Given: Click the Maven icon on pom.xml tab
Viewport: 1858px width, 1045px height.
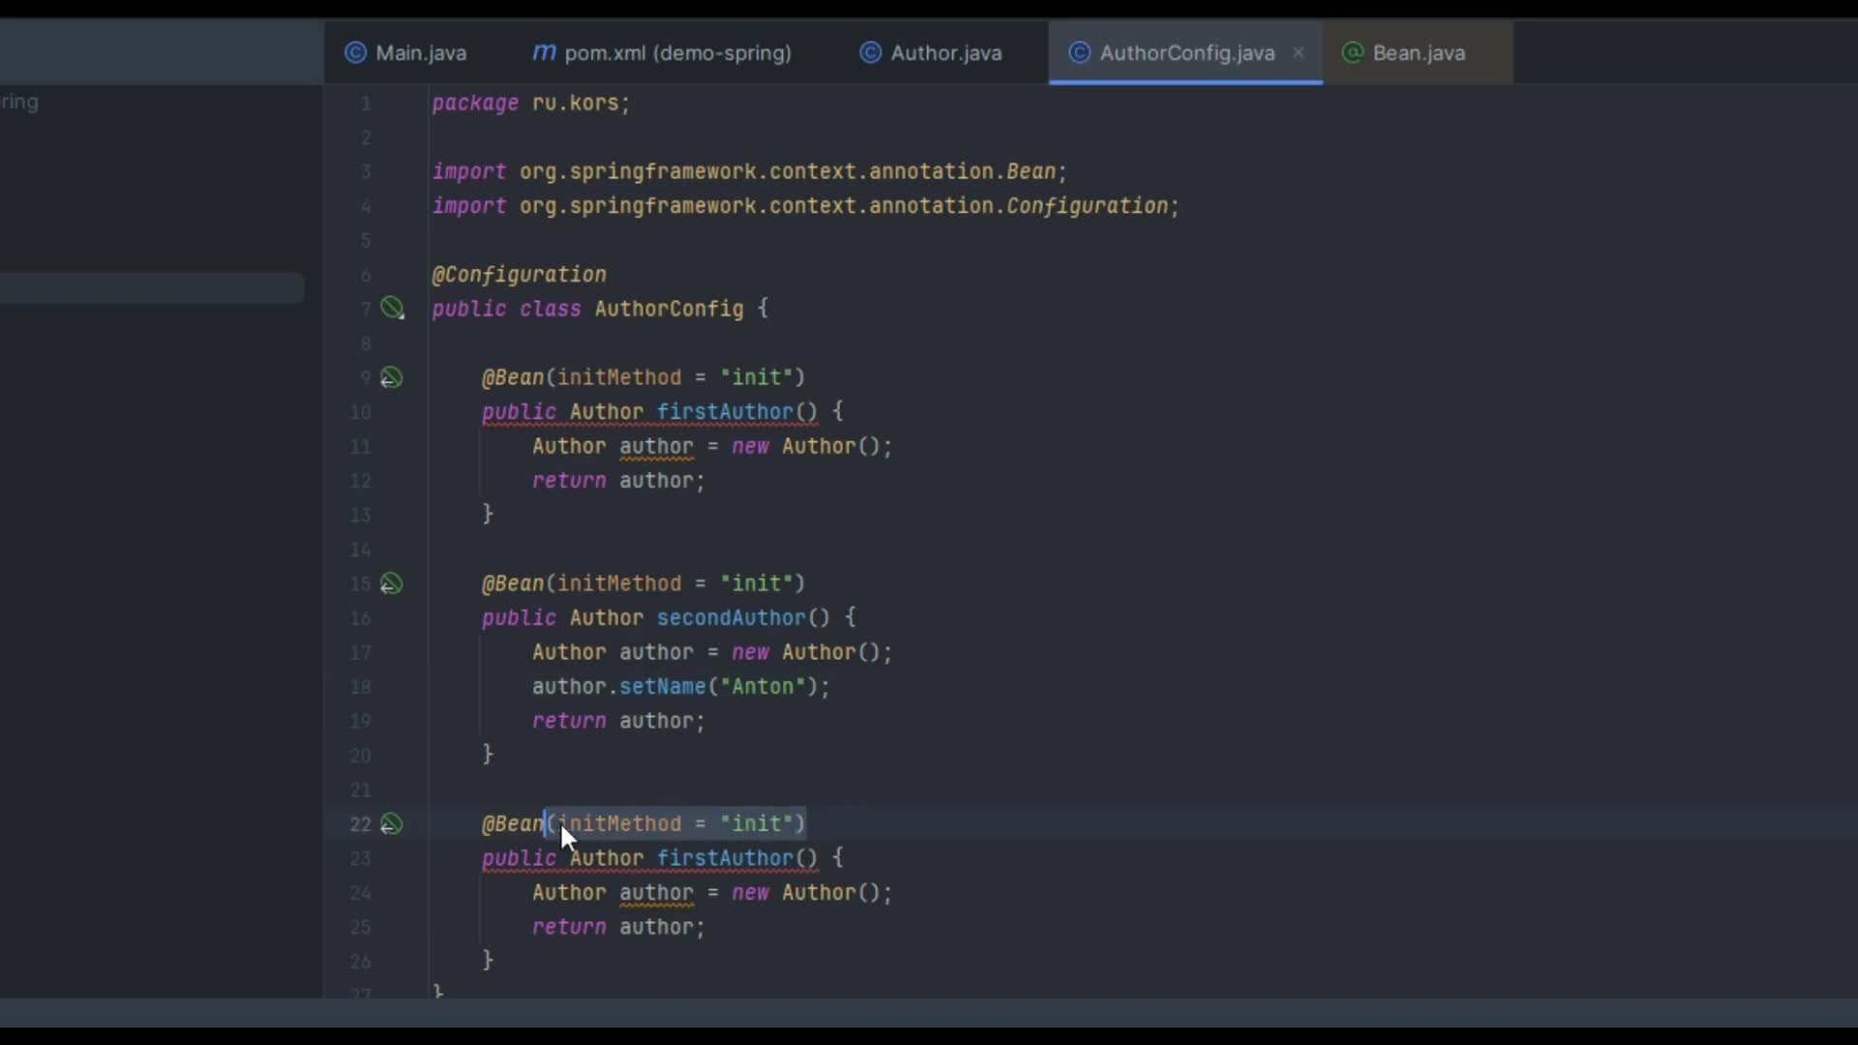Looking at the screenshot, I should click(544, 52).
